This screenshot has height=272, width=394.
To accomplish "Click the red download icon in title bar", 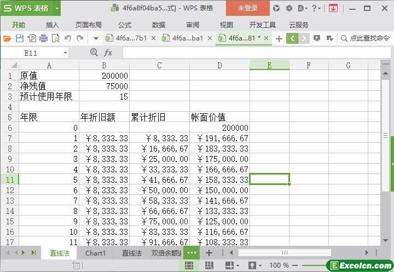I will [333, 9].
